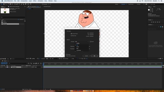The height and width of the screenshot is (92, 164).
Task: Click the current timecode 0;00;00;00
Action: pos(4,63)
